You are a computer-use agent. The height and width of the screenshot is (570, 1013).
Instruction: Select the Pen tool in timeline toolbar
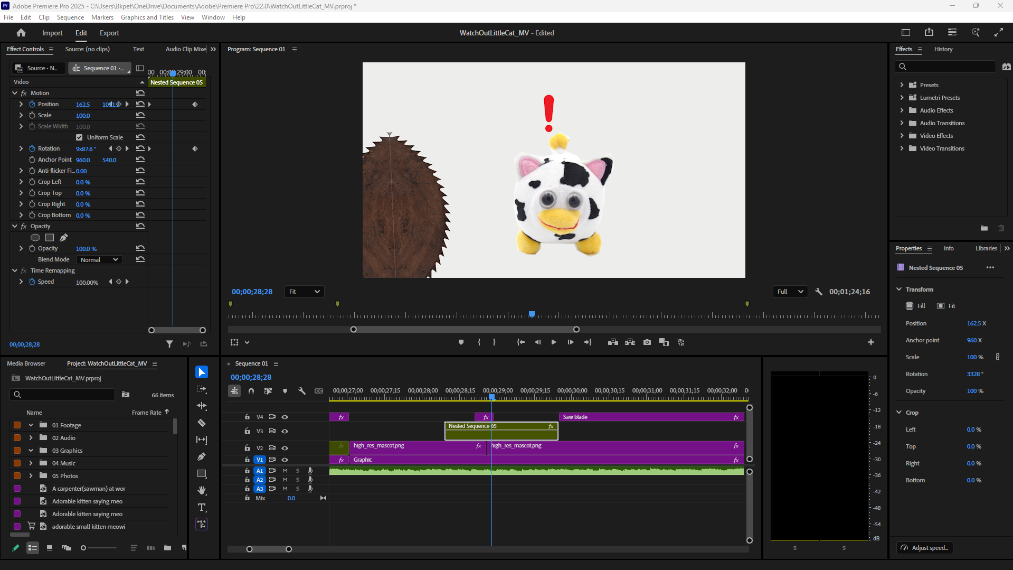point(202,456)
